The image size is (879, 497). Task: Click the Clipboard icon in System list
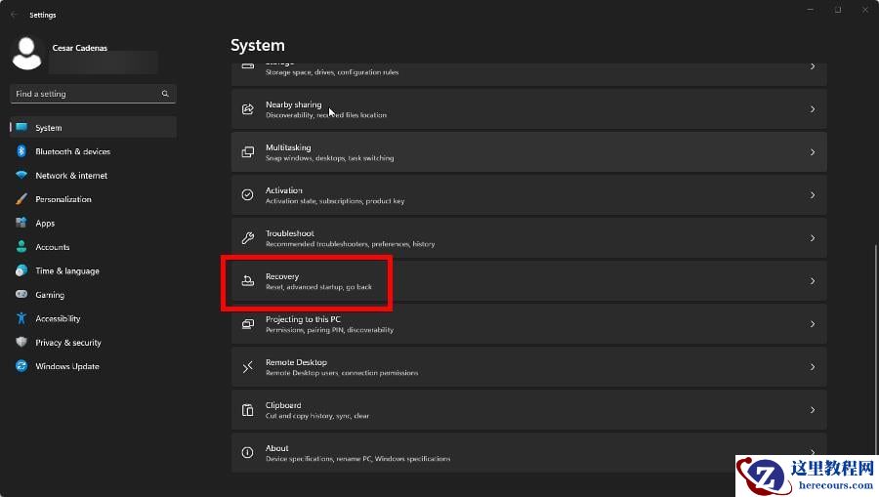[x=247, y=410]
